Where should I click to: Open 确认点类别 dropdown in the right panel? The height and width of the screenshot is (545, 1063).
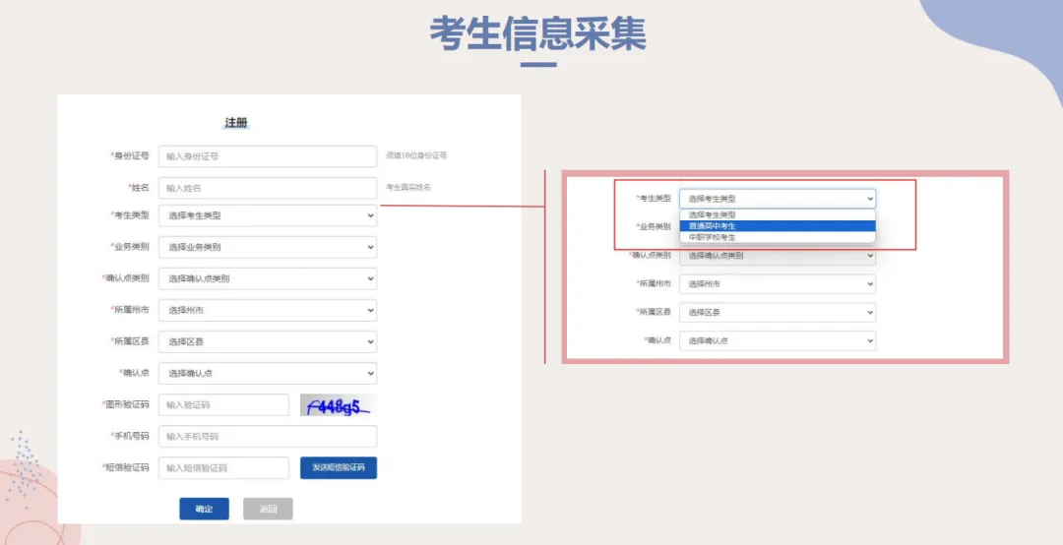tap(778, 256)
